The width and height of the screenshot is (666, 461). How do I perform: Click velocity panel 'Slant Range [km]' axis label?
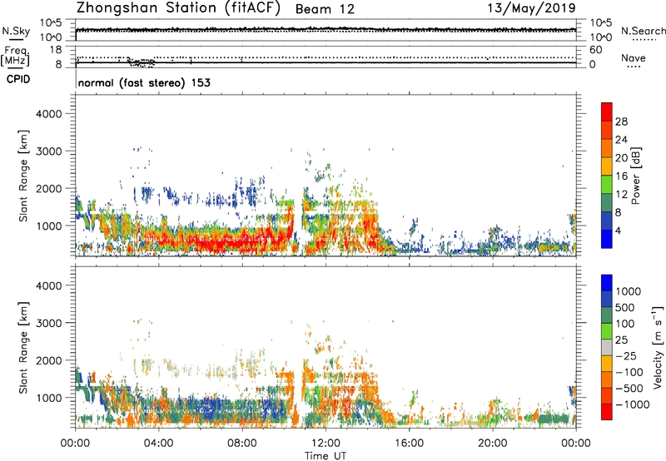point(23,348)
